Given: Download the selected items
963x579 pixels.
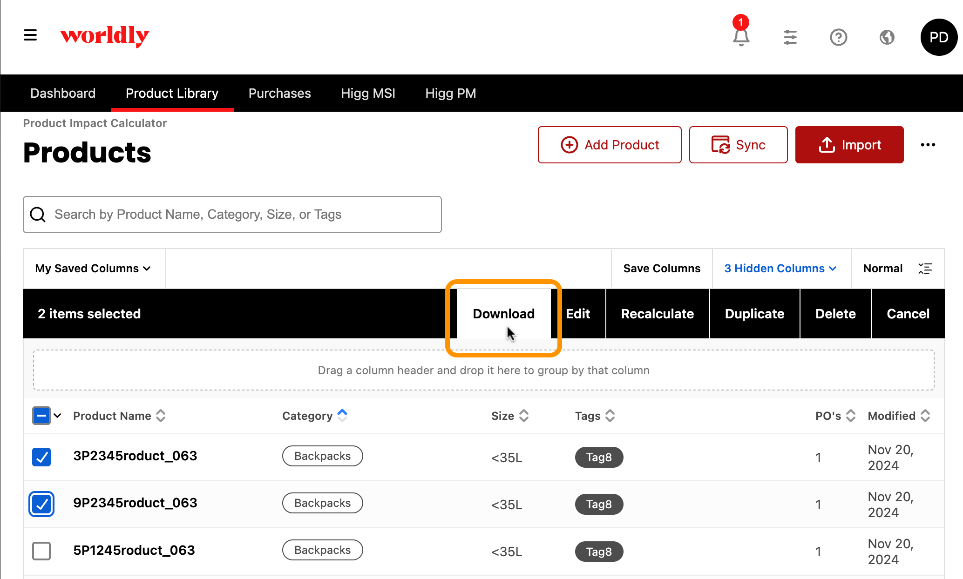Looking at the screenshot, I should pyautogui.click(x=503, y=314).
